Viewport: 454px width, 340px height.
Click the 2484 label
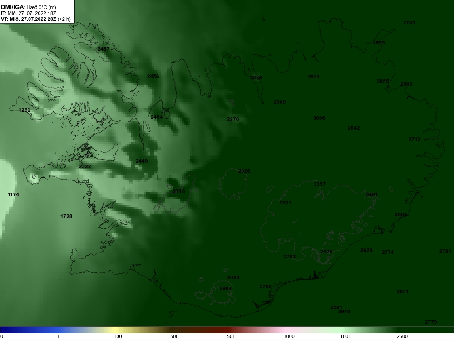[233, 277]
